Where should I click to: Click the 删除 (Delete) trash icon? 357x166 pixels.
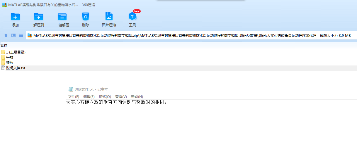(x=86, y=16)
